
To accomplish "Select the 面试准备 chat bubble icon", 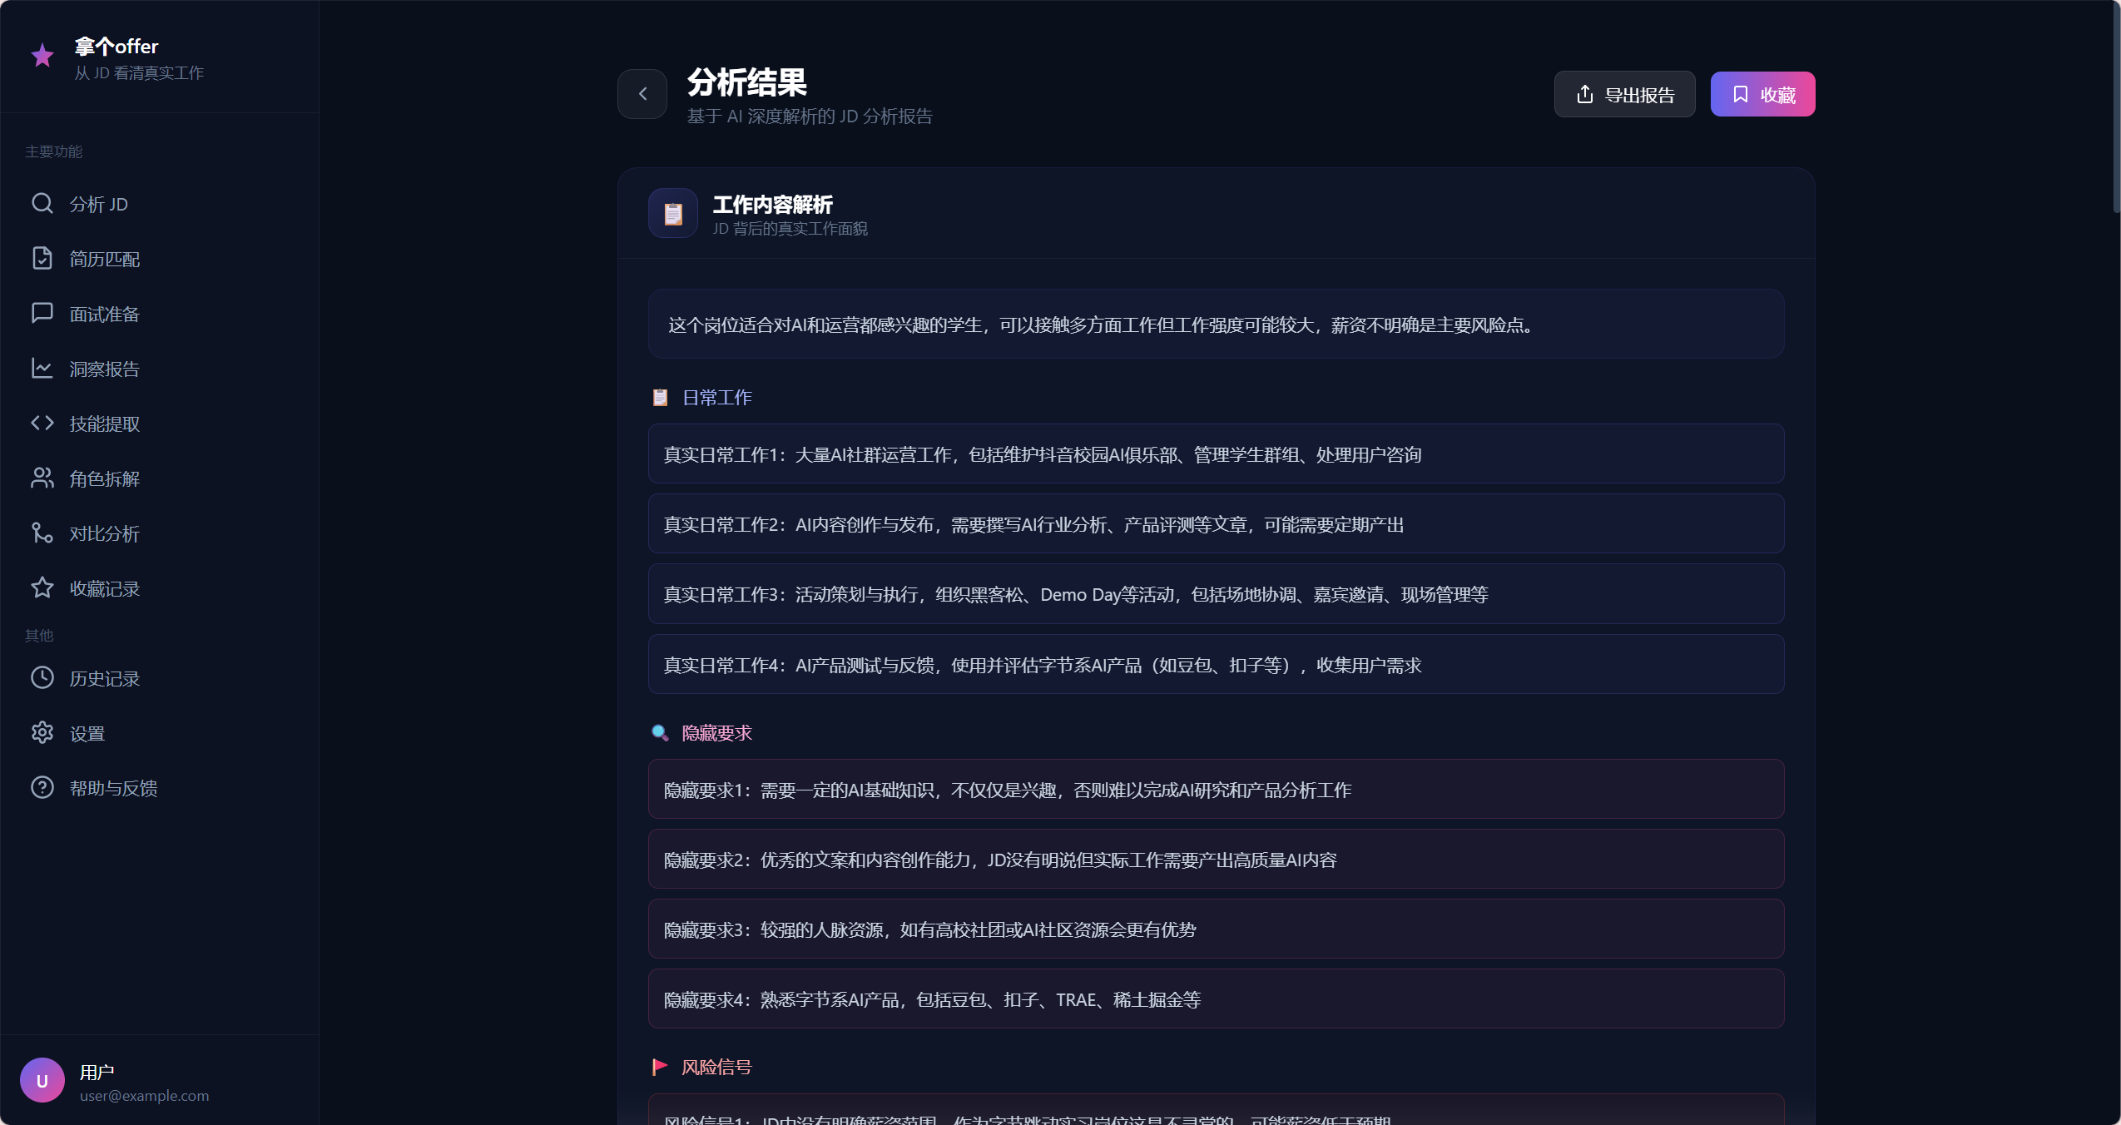I will pos(42,313).
